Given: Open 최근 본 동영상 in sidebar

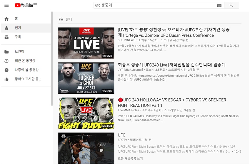Looking at the screenshot, I should point(26,61).
